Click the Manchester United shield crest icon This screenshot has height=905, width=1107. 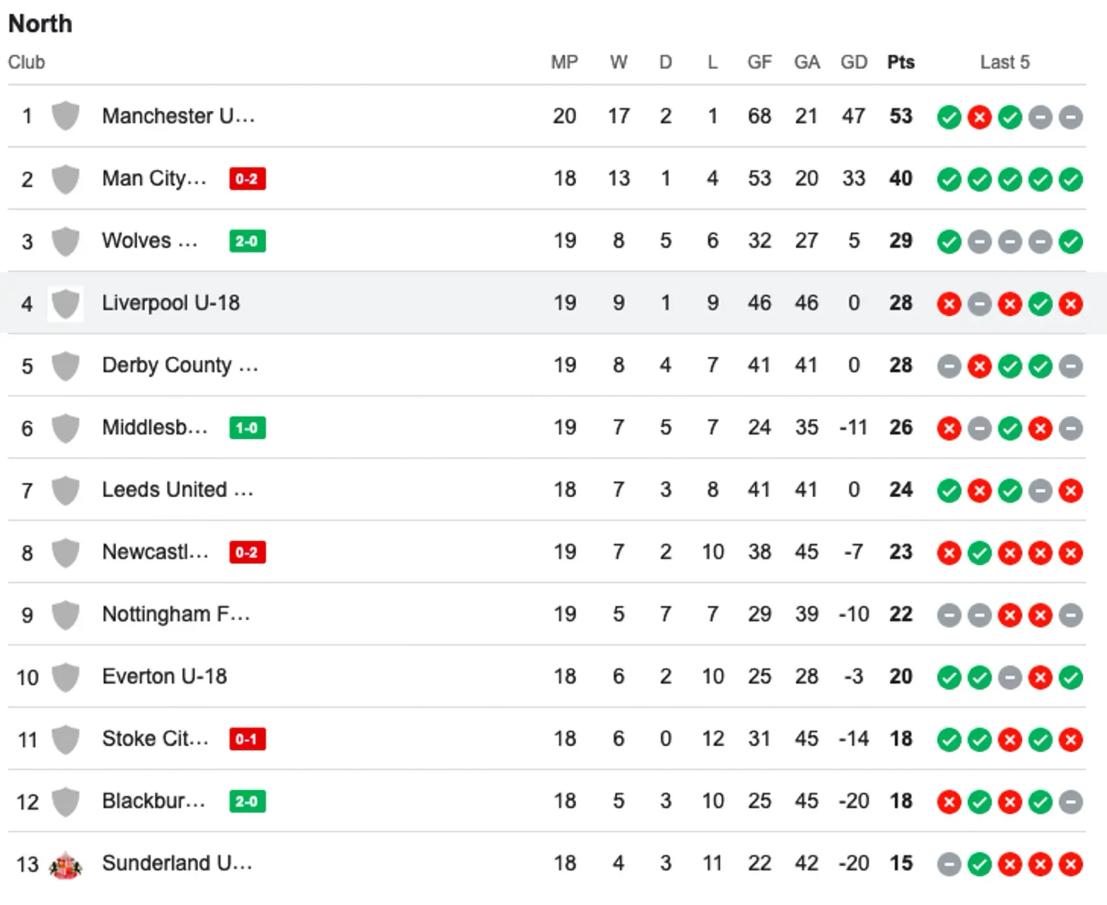pyautogui.click(x=65, y=116)
